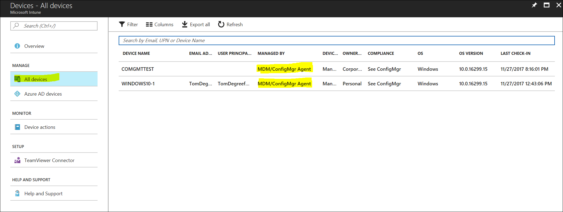Open the Overview menu item
Viewport: 563px width, 212px height.
point(54,46)
